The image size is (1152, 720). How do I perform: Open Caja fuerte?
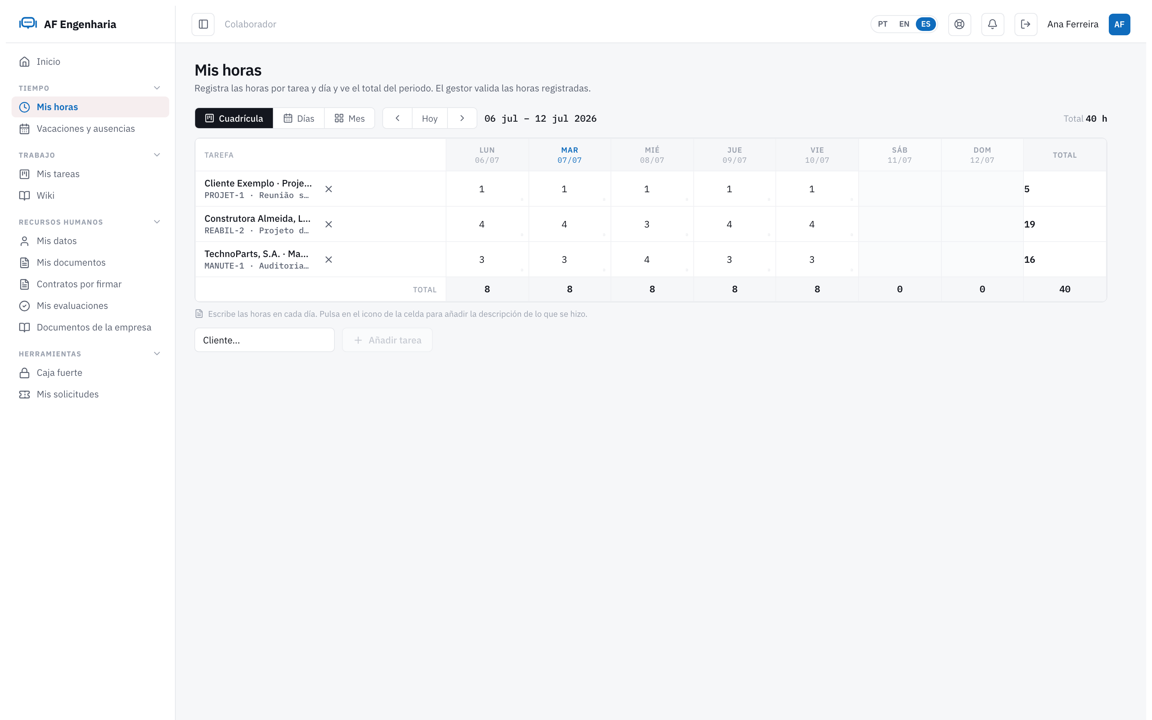pyautogui.click(x=90, y=373)
